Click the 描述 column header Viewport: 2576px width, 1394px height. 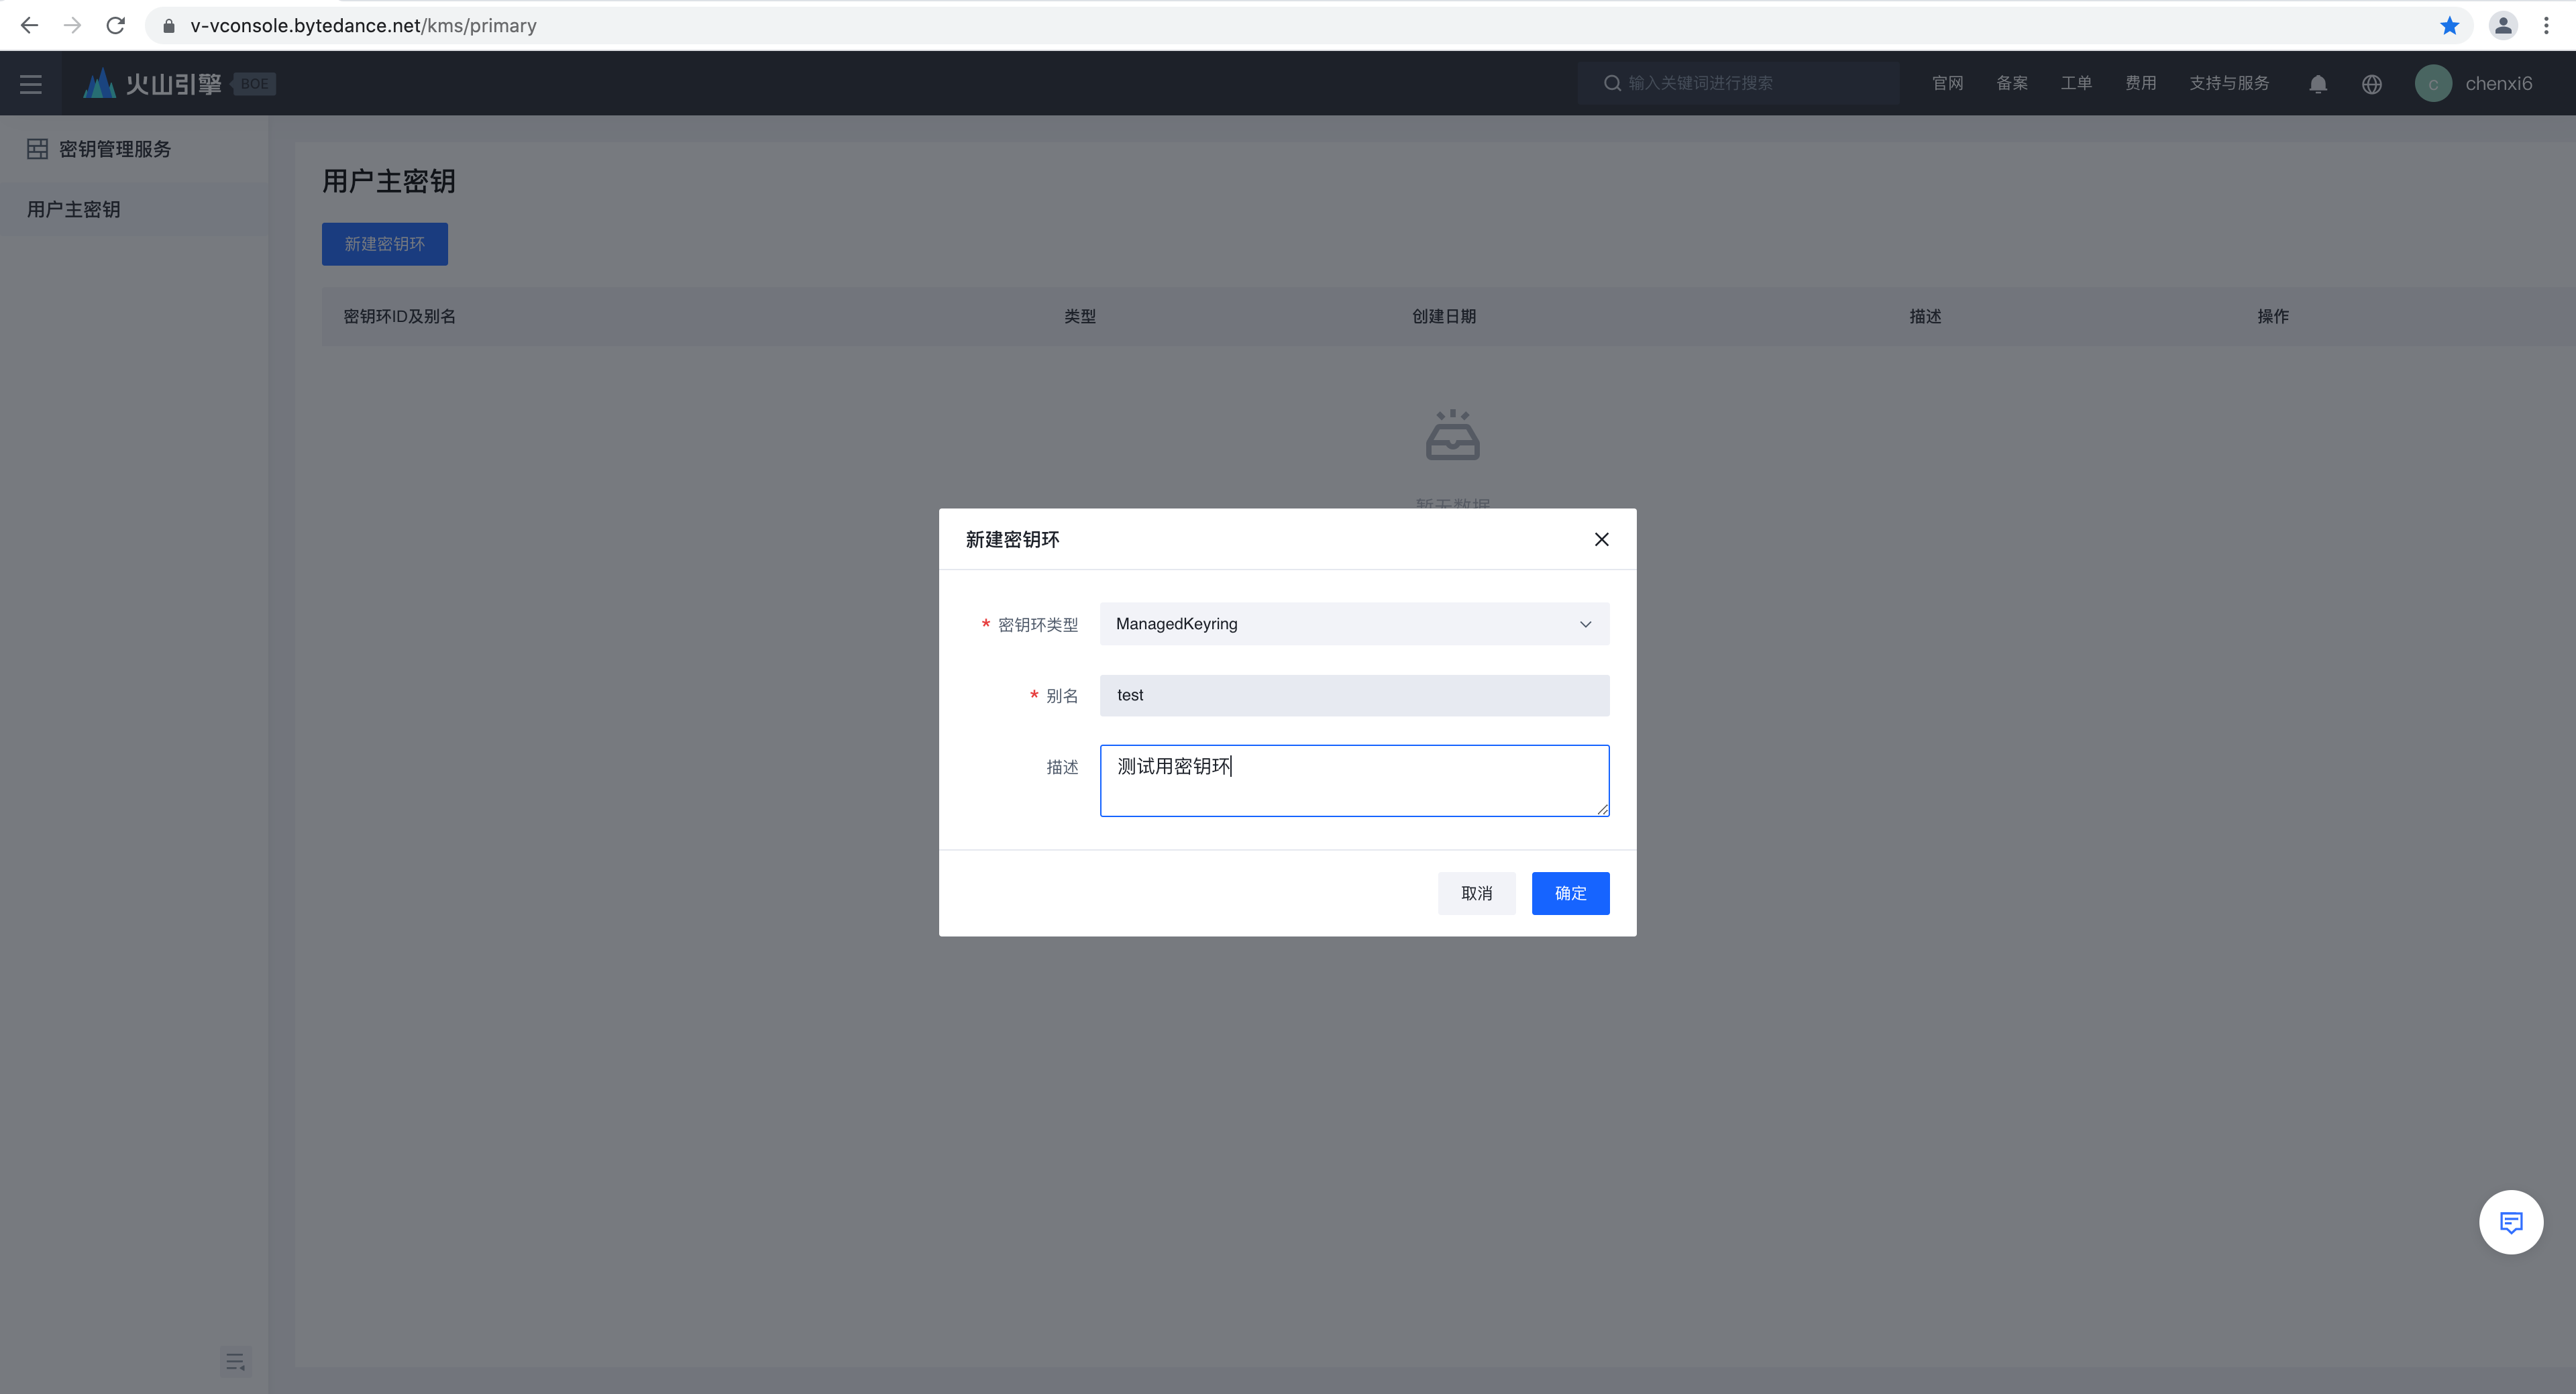(x=1925, y=316)
